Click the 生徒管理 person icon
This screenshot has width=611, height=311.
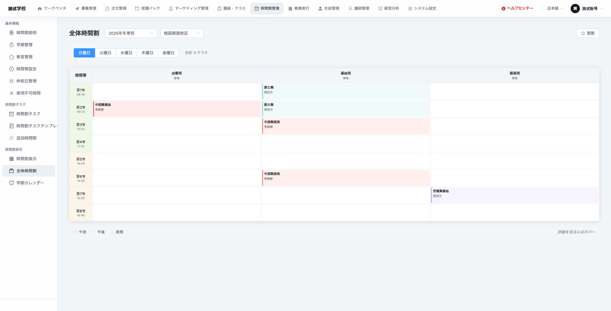pos(320,8)
